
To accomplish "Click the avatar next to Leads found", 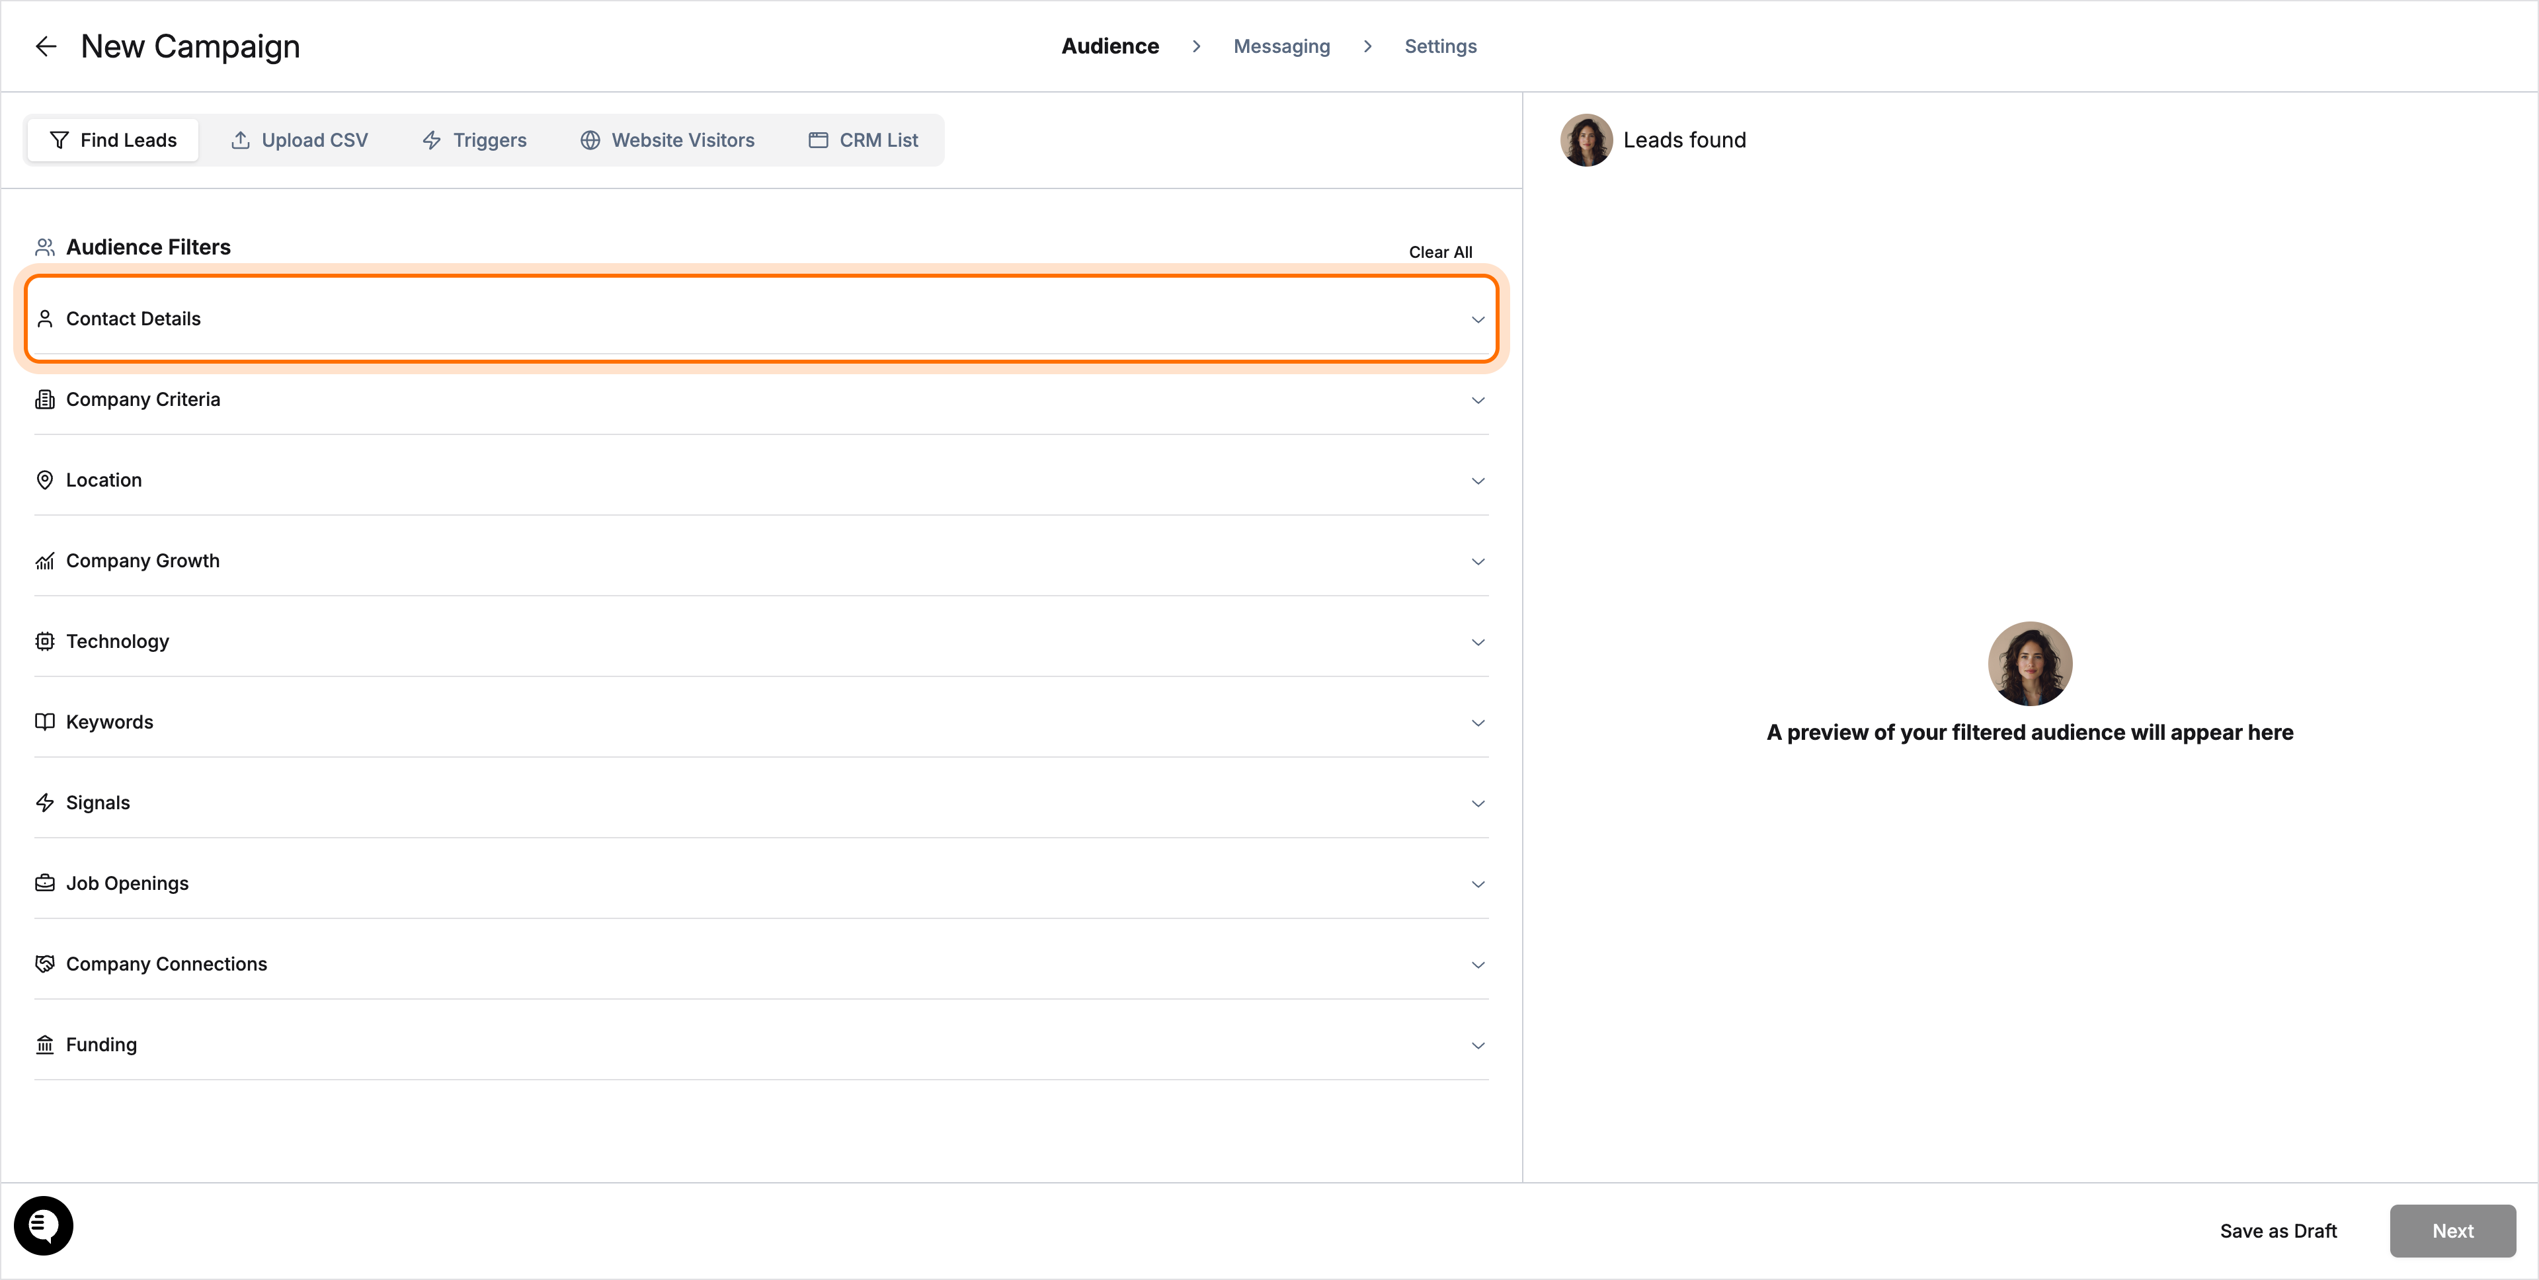I will (x=1586, y=140).
